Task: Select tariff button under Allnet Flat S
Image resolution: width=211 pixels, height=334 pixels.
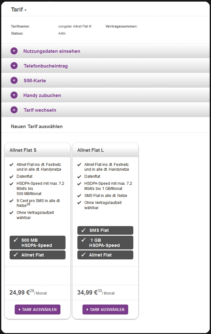Action: point(37,309)
